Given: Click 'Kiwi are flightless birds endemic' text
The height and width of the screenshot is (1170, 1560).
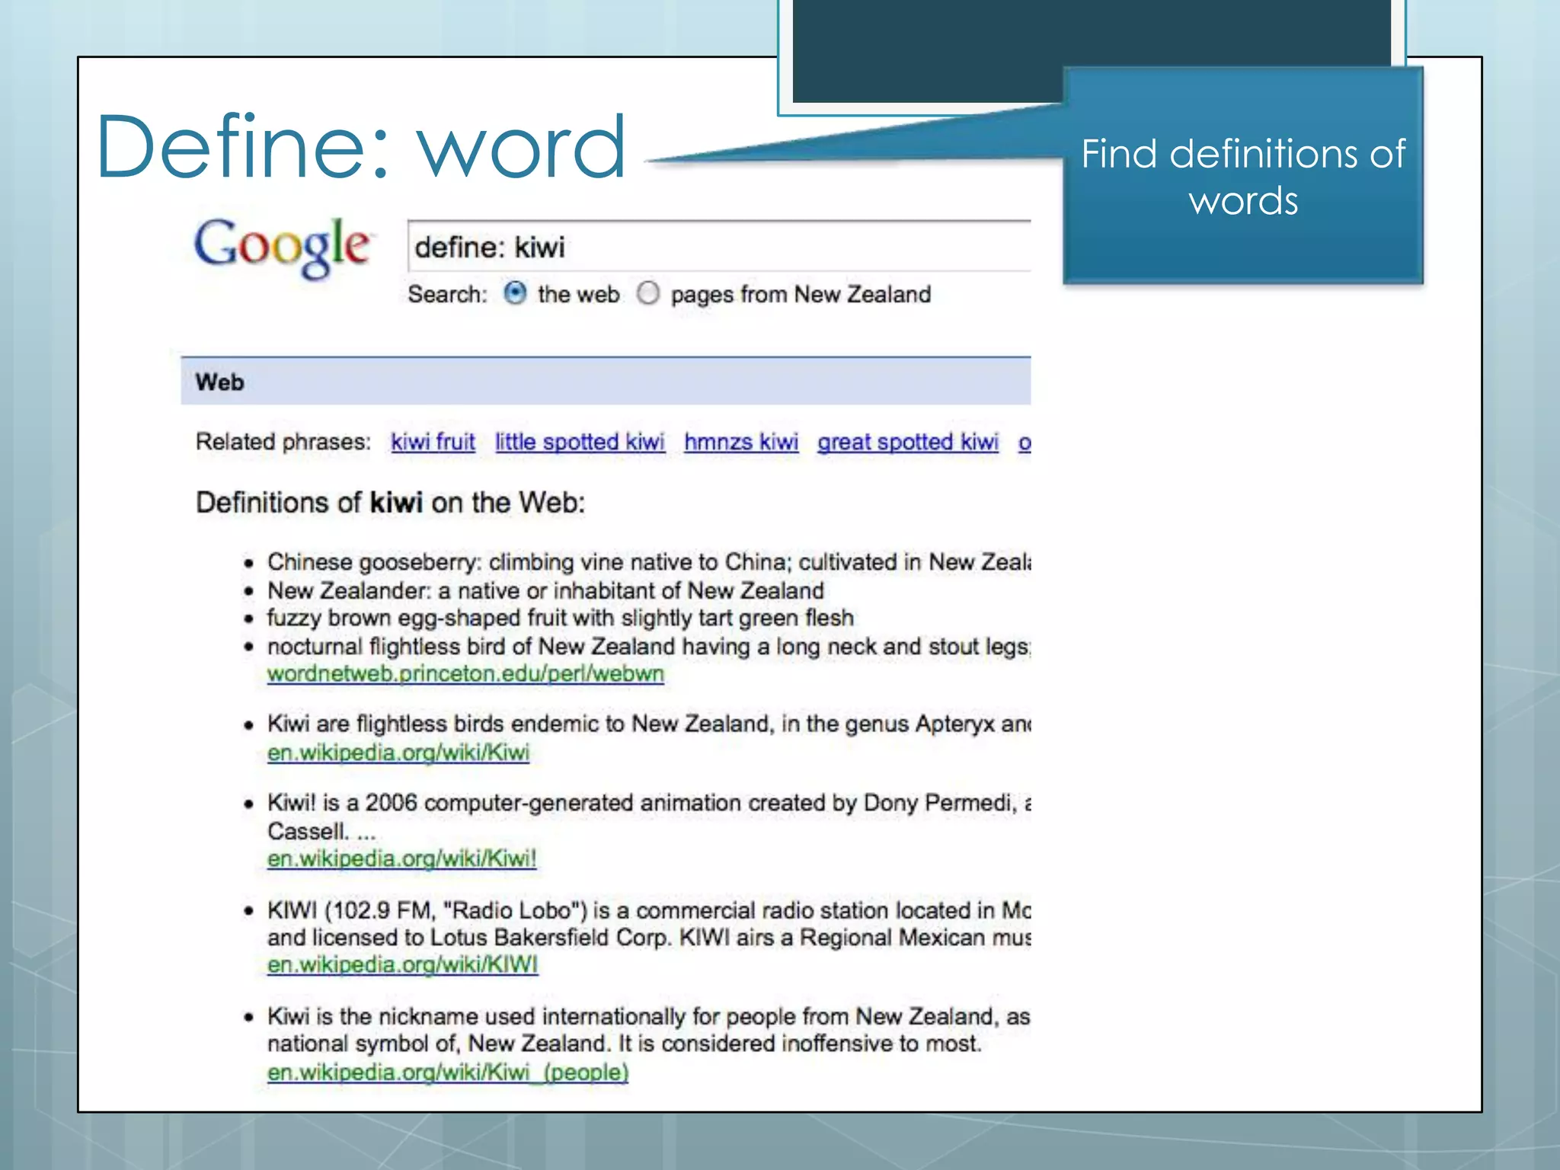Looking at the screenshot, I should pyautogui.click(x=648, y=724).
